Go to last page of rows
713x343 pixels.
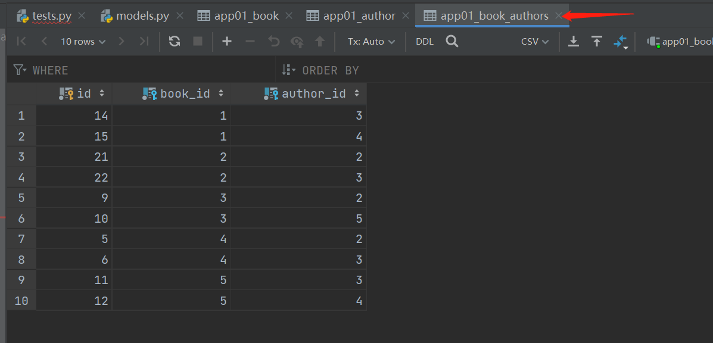click(x=144, y=41)
